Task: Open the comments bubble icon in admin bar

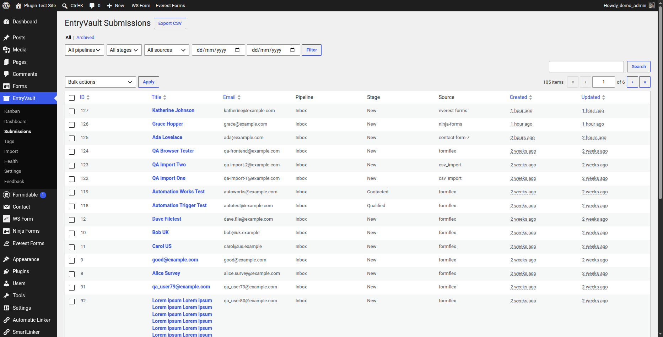Action: [x=92, y=6]
